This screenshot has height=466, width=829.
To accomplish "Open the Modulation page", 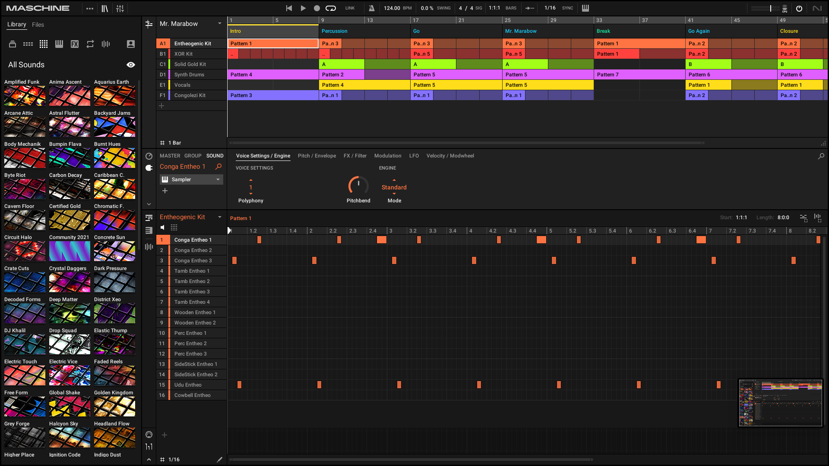I will coord(388,156).
